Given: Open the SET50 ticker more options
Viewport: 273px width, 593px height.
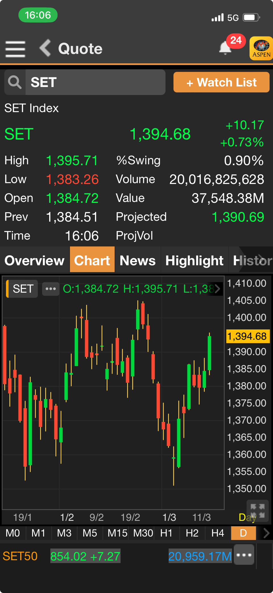Looking at the screenshot, I should tap(244, 555).
